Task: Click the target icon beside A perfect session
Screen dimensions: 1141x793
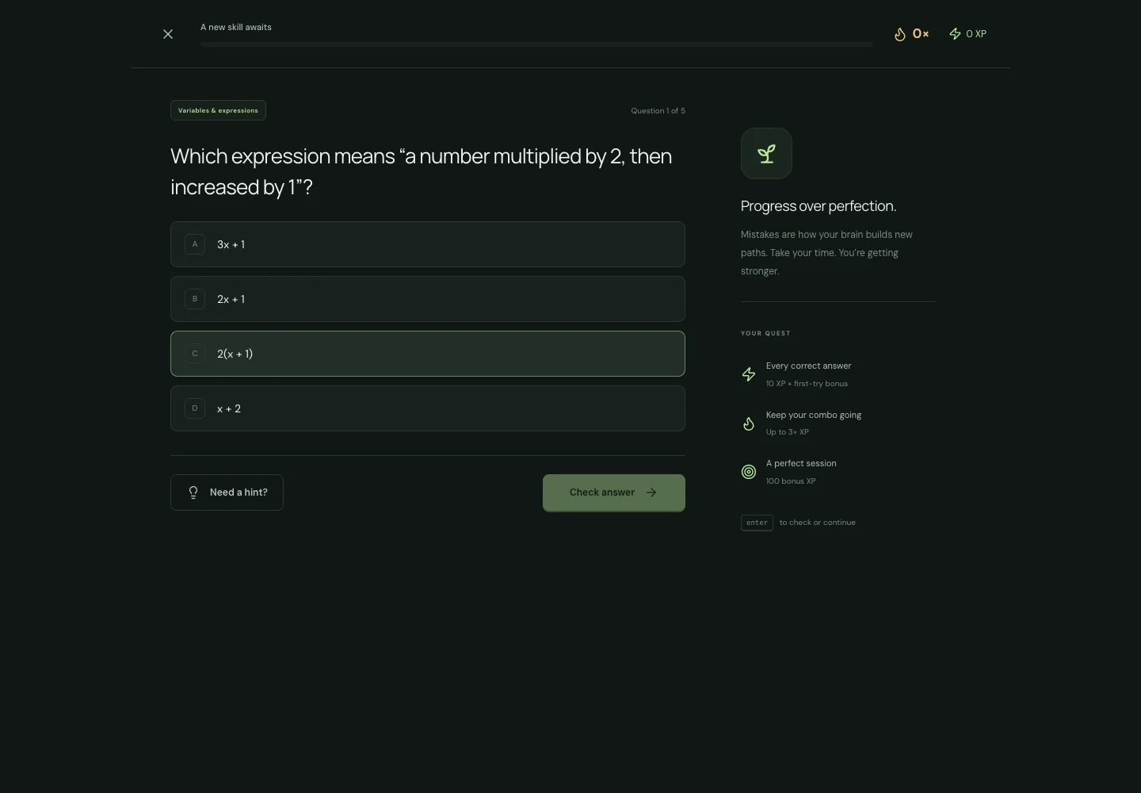Action: click(749, 472)
